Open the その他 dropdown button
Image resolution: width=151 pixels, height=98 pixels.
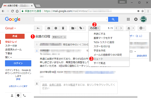pyautogui.click(x=94, y=28)
